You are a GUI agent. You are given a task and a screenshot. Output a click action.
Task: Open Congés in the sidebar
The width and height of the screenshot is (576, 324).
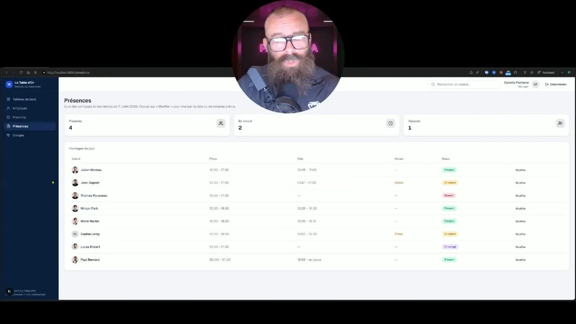tap(30, 135)
